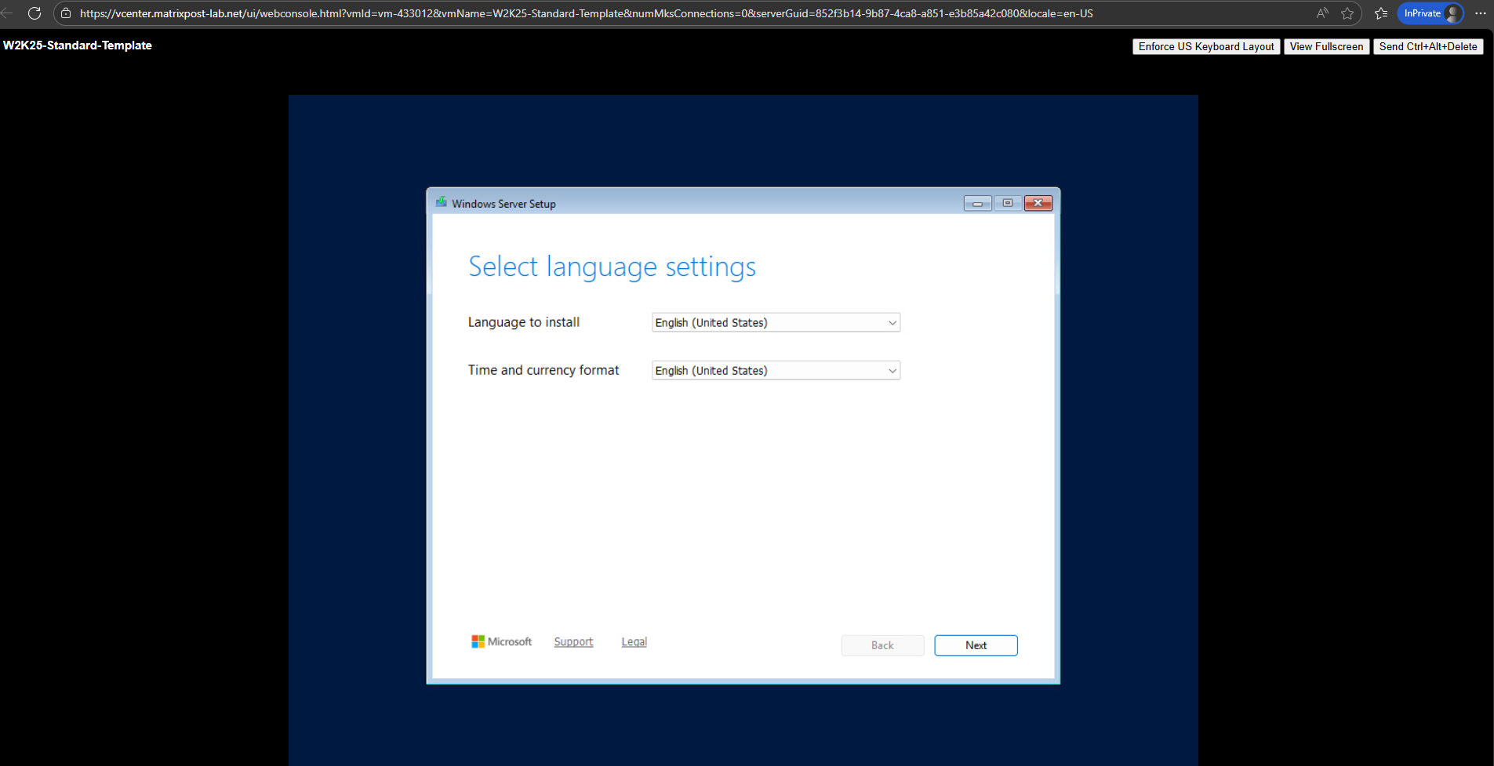Add page to favorites with star icon
Viewport: 1494px width, 766px height.
click(x=1347, y=13)
